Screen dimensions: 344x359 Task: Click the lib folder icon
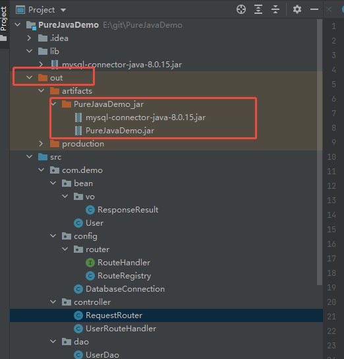pos(43,51)
